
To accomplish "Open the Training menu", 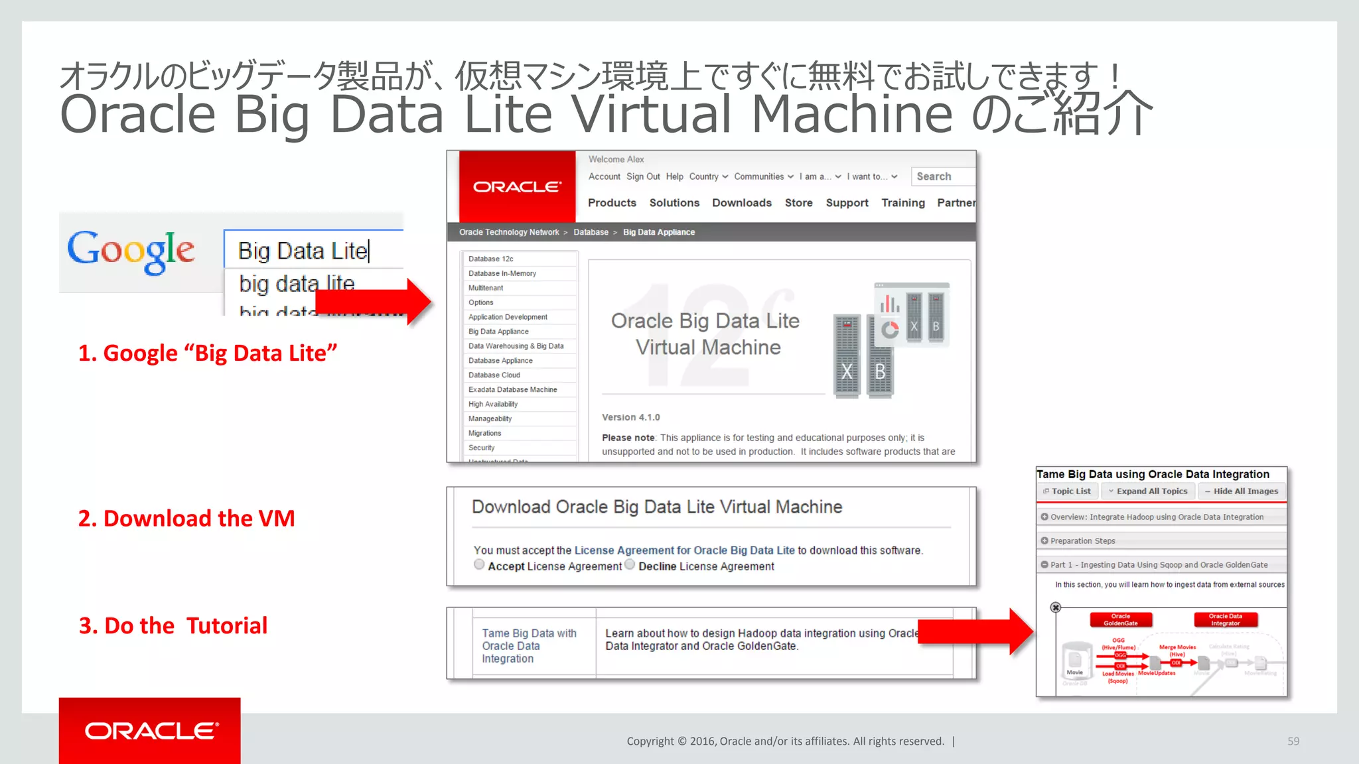I will [x=902, y=203].
